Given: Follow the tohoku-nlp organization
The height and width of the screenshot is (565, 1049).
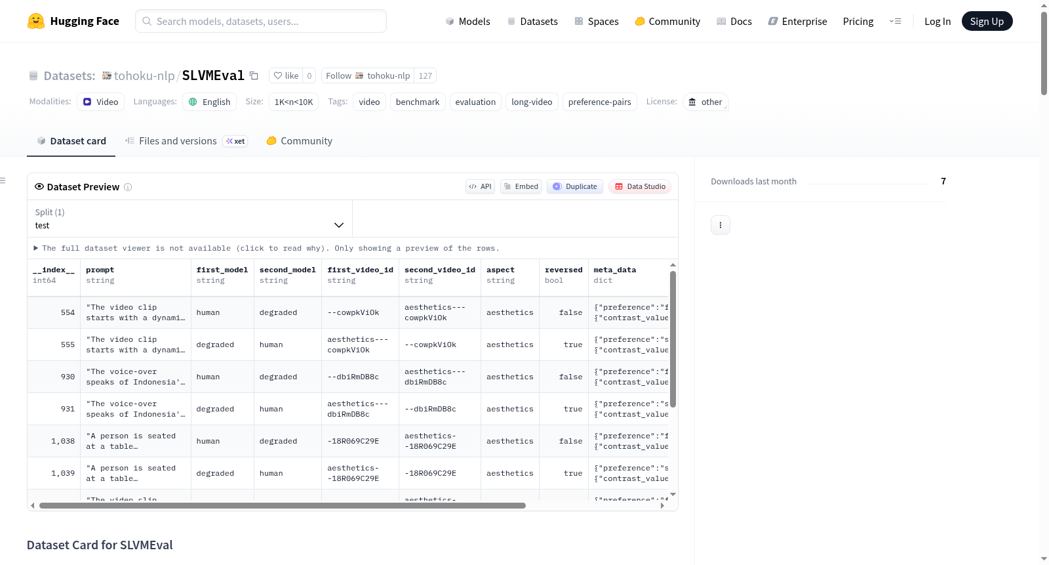Looking at the screenshot, I should [368, 75].
